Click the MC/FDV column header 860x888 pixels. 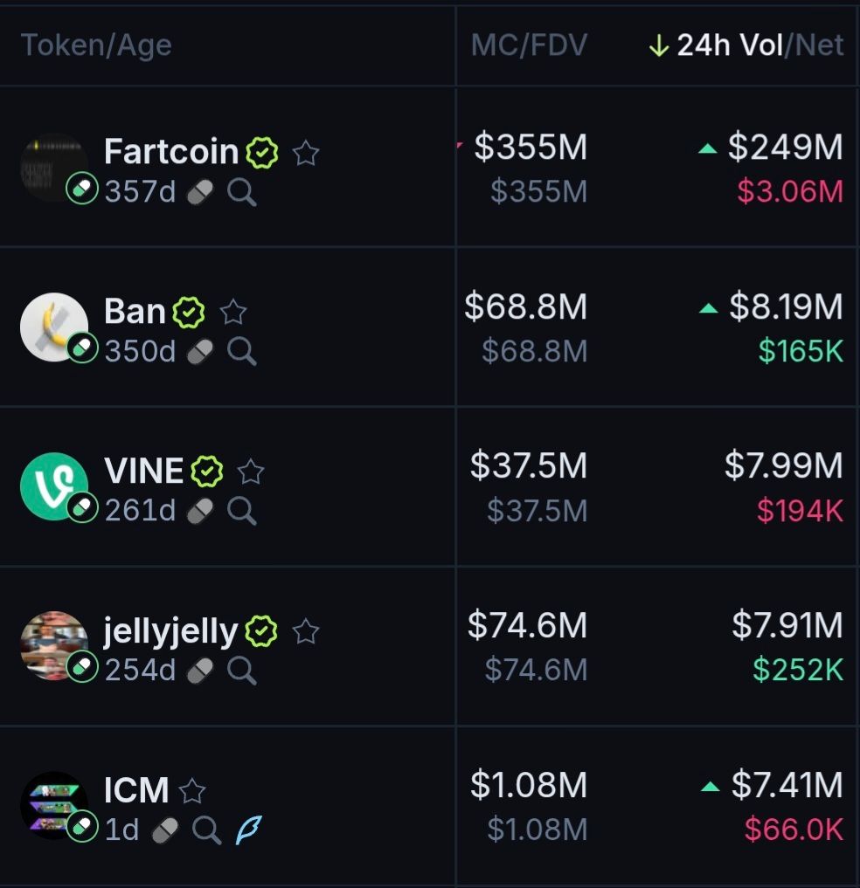tap(529, 45)
